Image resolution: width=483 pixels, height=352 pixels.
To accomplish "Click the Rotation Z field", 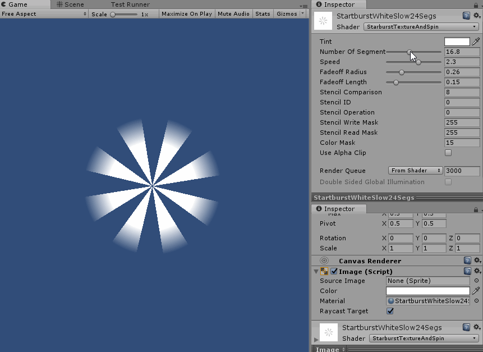I will (x=467, y=238).
